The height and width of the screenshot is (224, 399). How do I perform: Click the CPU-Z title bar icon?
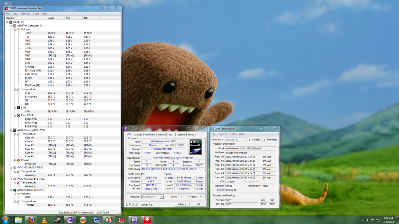point(126,128)
